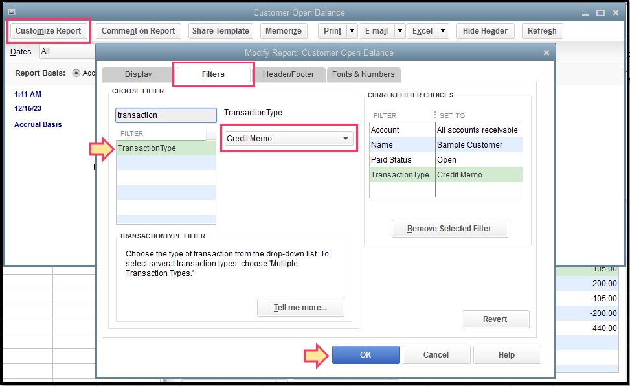Cancel the Modify Report dialog

[x=436, y=355]
